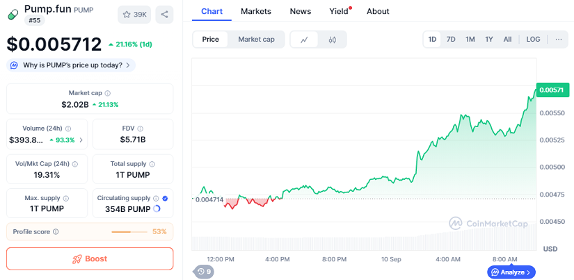Click the #55 rank badge
Viewport: 574px width, 280px height.
(34, 20)
